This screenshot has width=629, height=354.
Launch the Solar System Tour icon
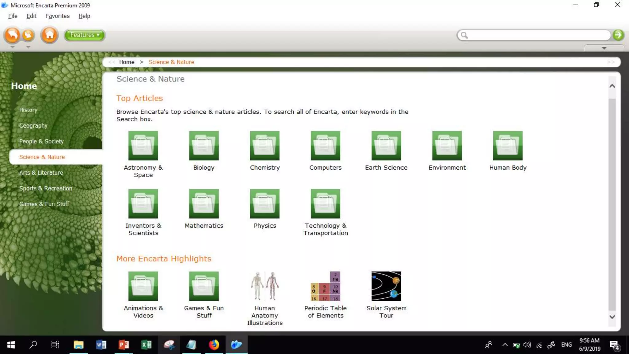pos(386,286)
